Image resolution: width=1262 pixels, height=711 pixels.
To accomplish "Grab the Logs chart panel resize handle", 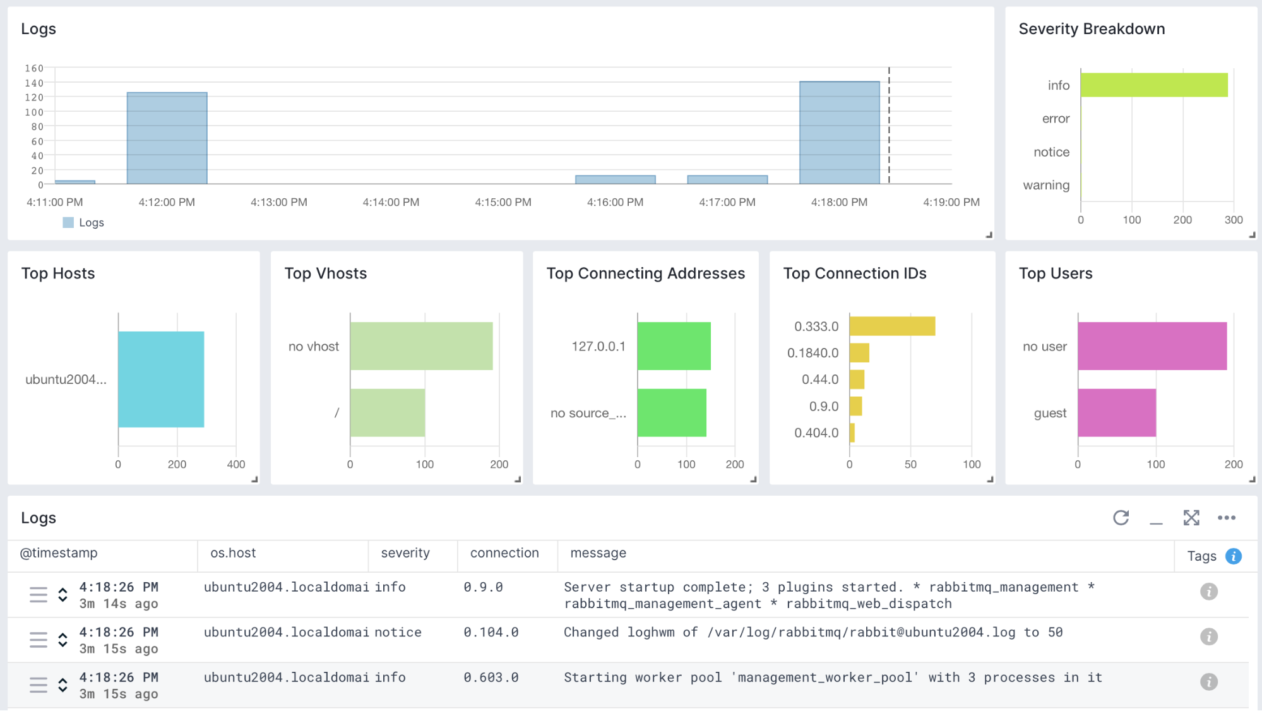I will pos(989,235).
